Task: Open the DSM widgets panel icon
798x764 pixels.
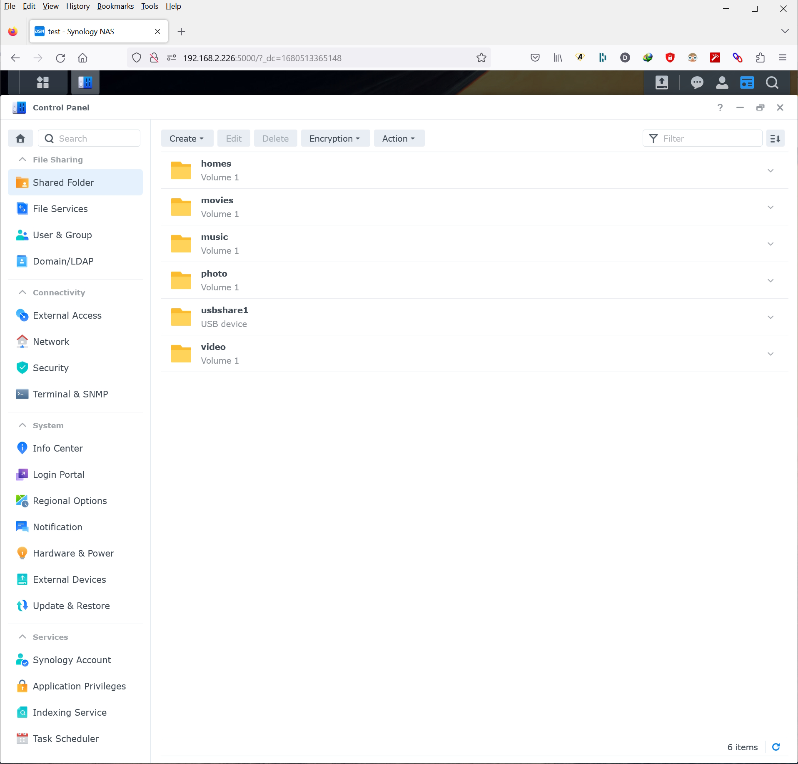Action: (747, 82)
